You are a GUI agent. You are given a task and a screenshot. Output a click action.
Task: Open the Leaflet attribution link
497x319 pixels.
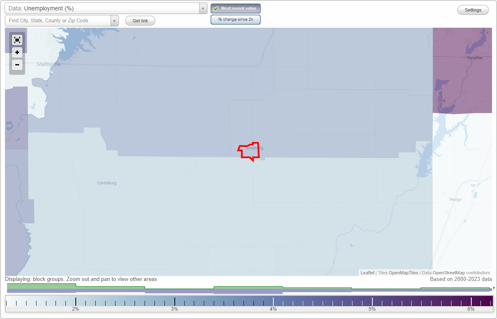point(367,273)
